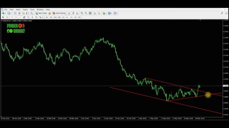Toggle the Market Watch panel
This screenshot has width=229, height=128.
coord(15,13)
